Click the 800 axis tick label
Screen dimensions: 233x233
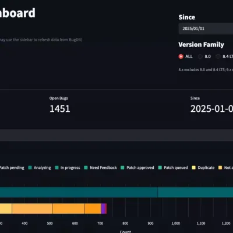click(125, 223)
